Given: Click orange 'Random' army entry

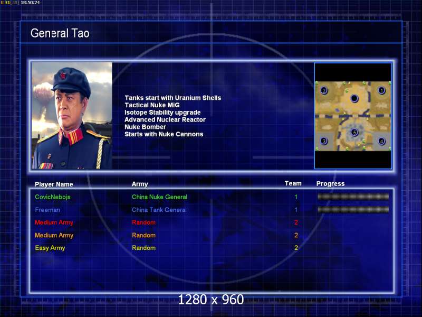Looking at the screenshot, I should click(x=143, y=235).
